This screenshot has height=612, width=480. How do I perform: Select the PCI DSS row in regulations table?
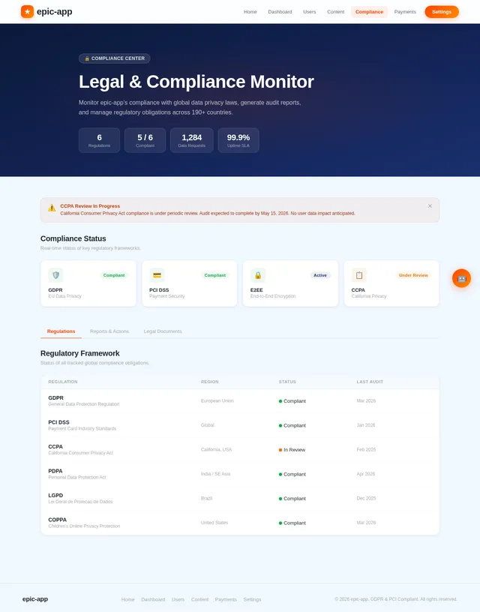240,425
